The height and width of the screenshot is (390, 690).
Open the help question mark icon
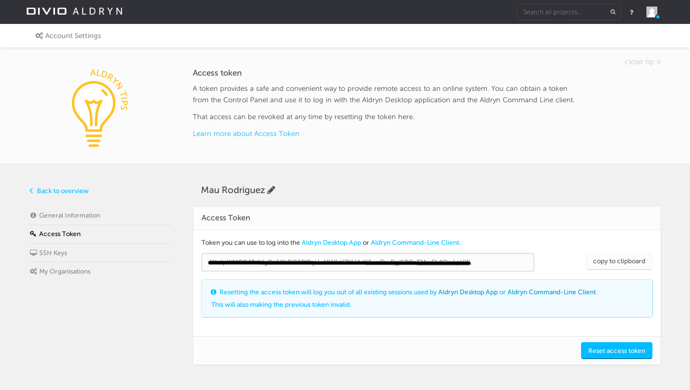click(x=632, y=12)
